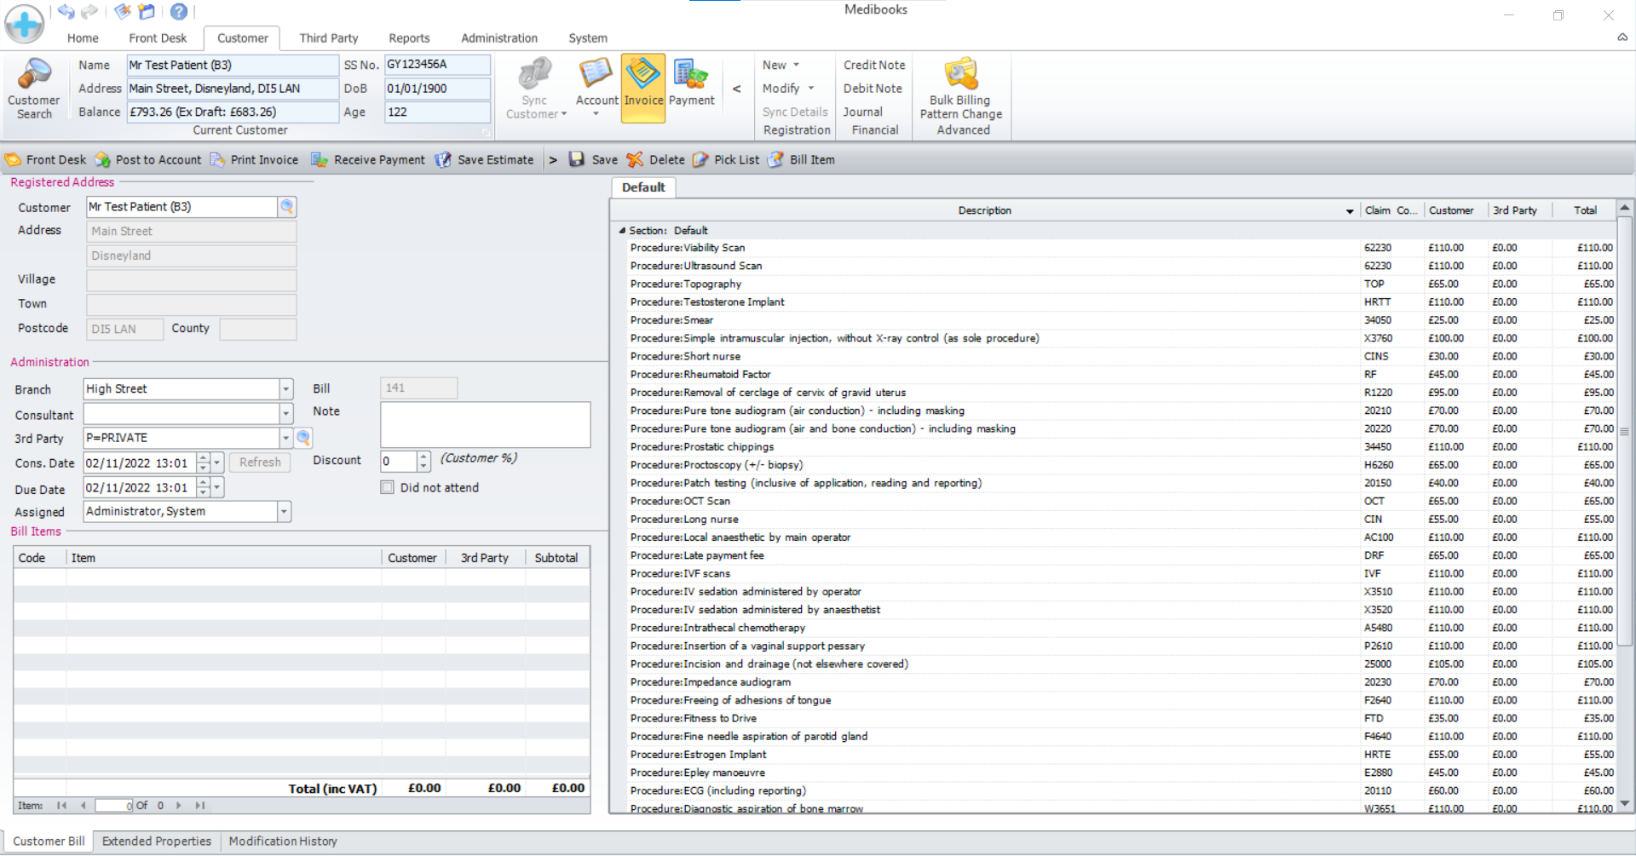Viewport: 1636px width, 856px height.
Task: Open Customer Search tool
Action: (33, 88)
